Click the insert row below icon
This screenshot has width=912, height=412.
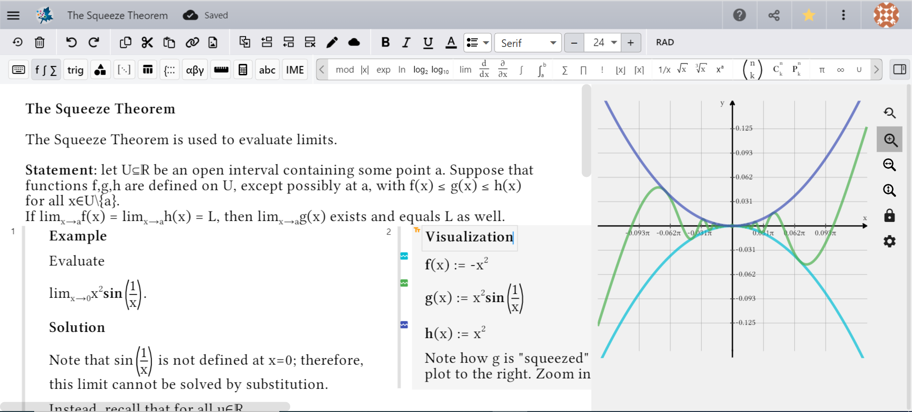[288, 42]
